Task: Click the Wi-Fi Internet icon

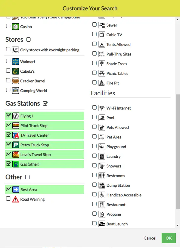Action: pos(102,108)
